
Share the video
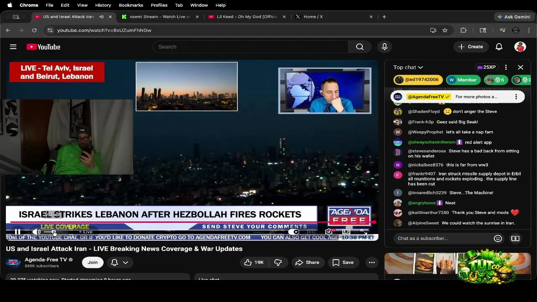coord(307,262)
